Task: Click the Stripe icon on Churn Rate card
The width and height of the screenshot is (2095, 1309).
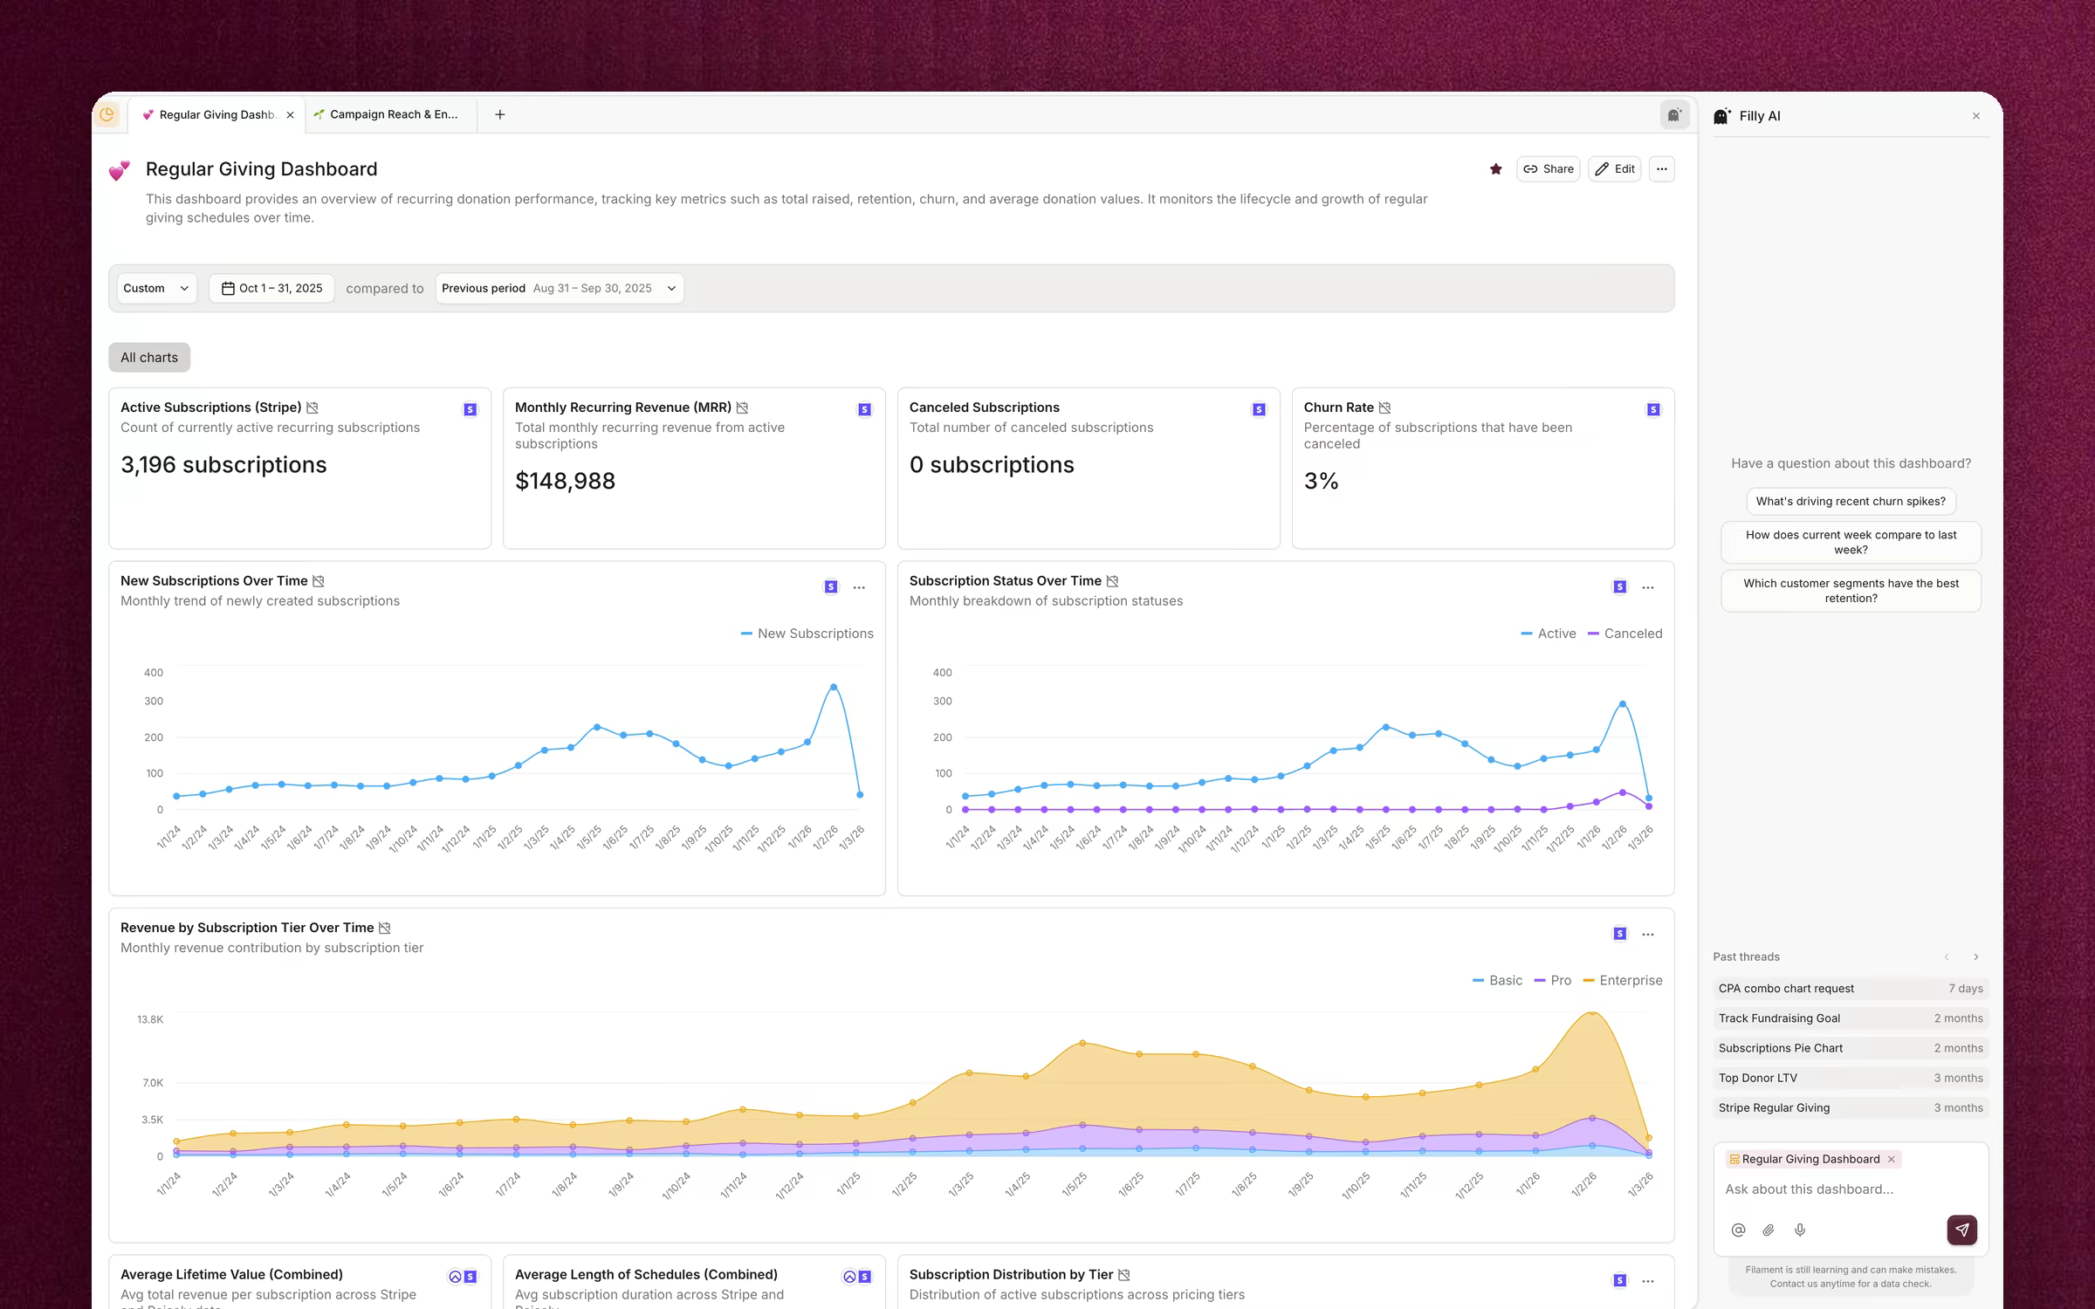Action: point(1654,409)
